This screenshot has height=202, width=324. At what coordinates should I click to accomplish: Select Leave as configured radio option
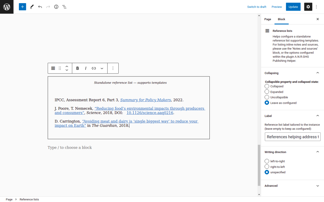(267, 103)
